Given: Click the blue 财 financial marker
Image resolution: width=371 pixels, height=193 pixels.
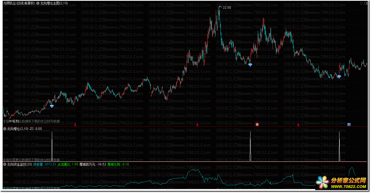Looking at the screenshot, I should (349, 125).
